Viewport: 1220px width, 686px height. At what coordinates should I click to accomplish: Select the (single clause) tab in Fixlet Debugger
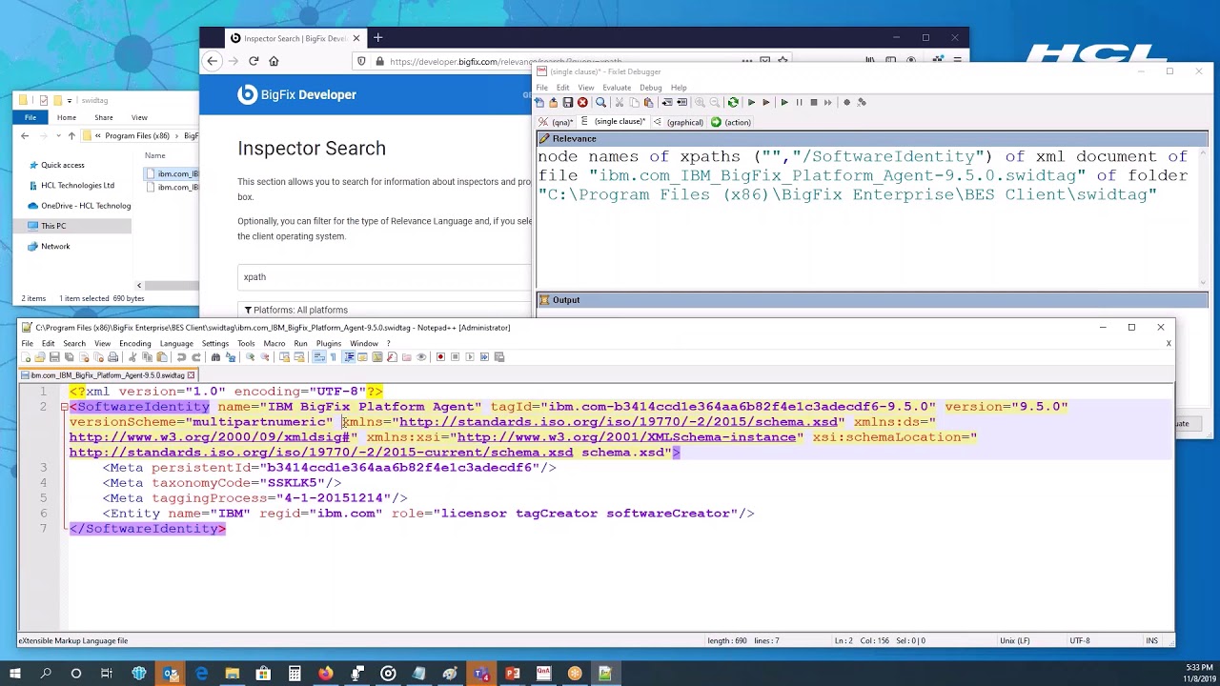pos(613,122)
